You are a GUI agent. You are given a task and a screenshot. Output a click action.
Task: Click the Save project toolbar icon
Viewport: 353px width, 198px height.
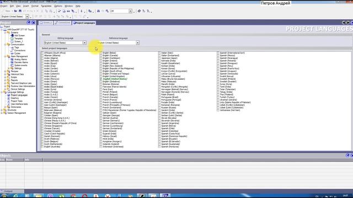(20, 11)
